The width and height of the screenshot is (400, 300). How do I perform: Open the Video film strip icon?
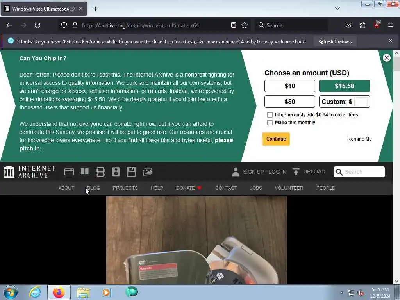click(x=100, y=172)
